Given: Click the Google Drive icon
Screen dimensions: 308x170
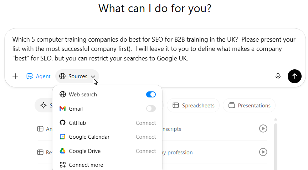Looking at the screenshot, I should click(63, 151).
